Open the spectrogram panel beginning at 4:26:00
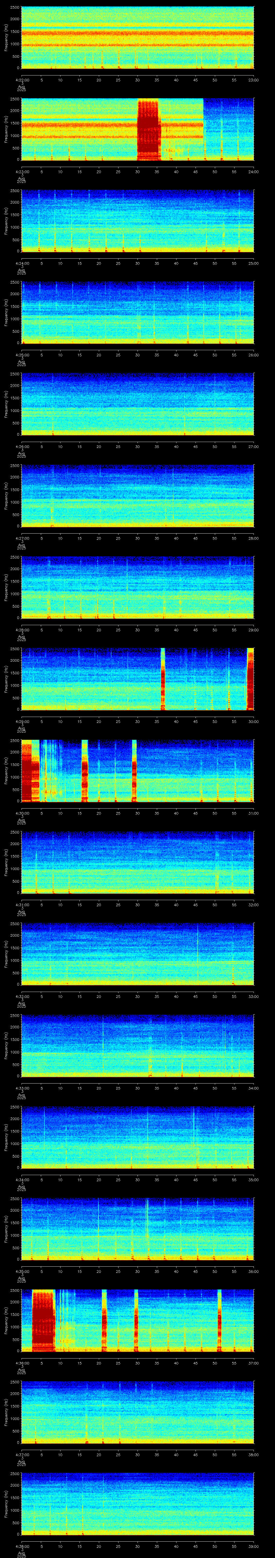 click(x=137, y=404)
